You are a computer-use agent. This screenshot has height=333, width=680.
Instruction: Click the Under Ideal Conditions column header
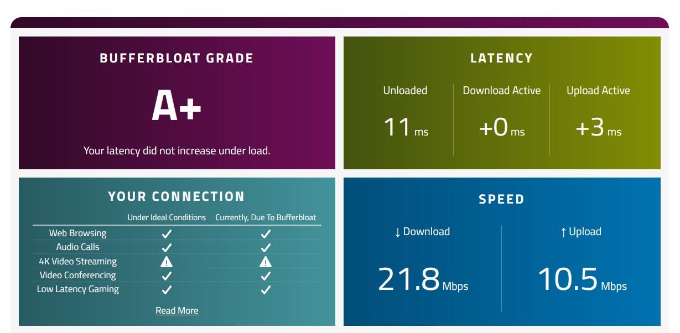167,217
